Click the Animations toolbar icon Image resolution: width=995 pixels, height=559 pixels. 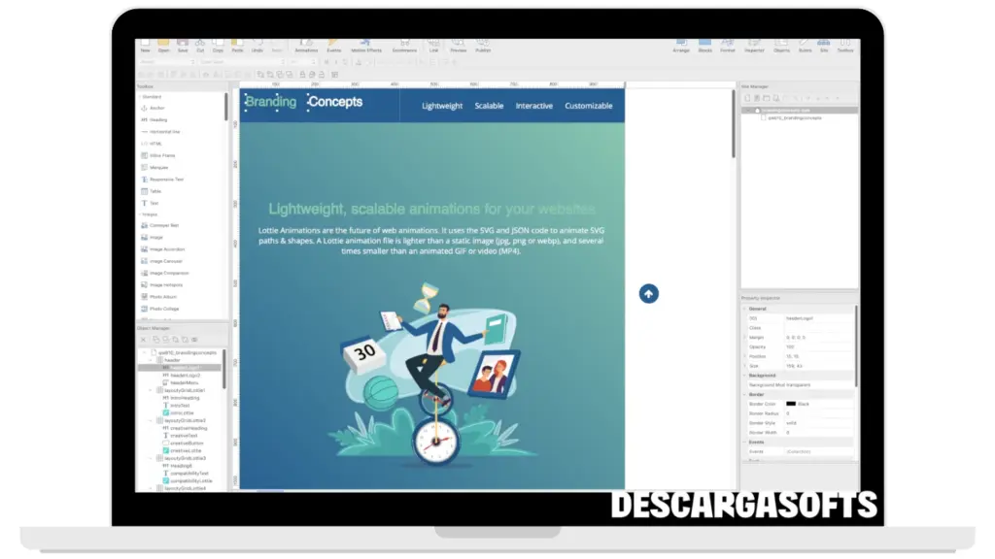(305, 45)
